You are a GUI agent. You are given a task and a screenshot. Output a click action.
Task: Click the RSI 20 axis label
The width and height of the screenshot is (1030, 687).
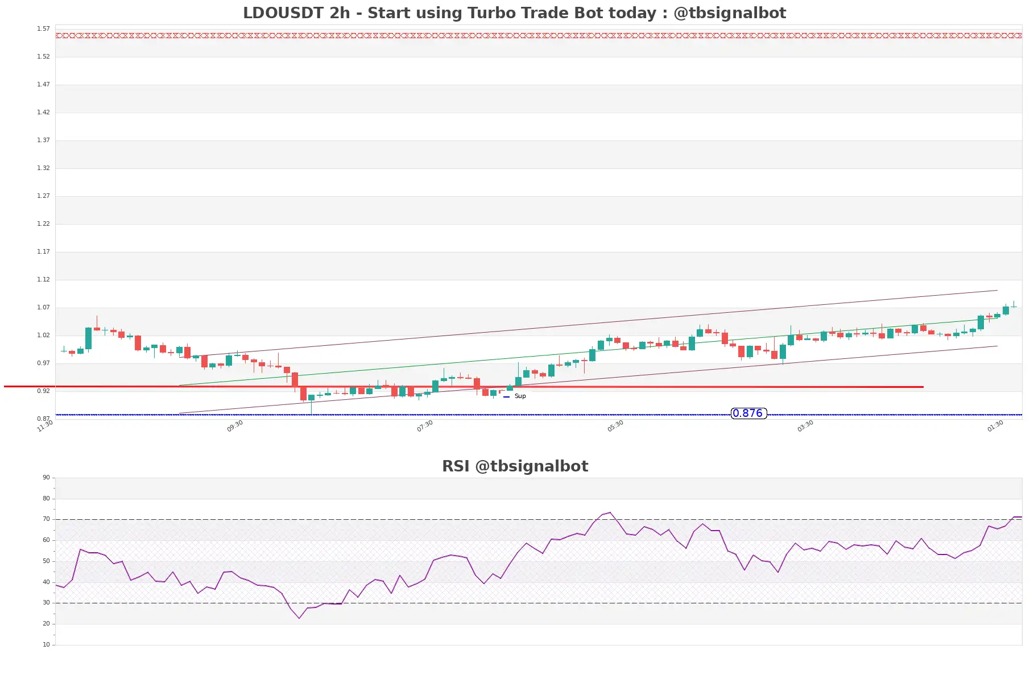(46, 624)
